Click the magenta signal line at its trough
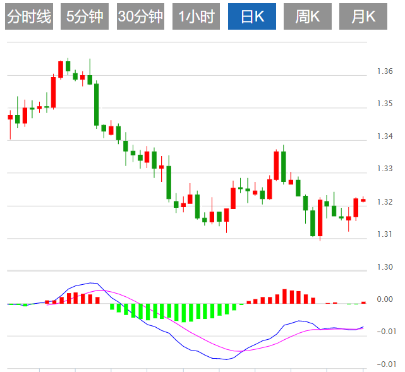The width and height of the screenshot is (405, 372). tap(238, 351)
